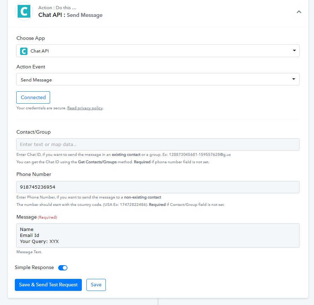Open the Read privacy policy link
Viewport: 314px width, 305px height.
click(85, 108)
